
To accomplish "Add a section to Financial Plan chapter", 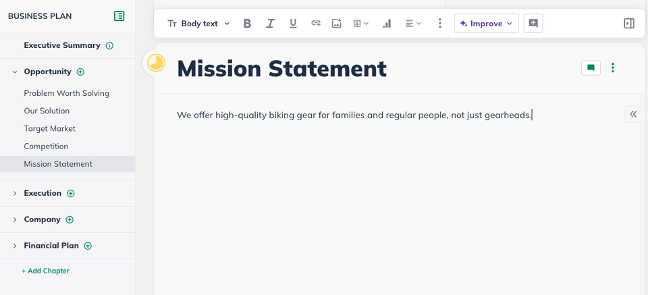I will coord(88,246).
